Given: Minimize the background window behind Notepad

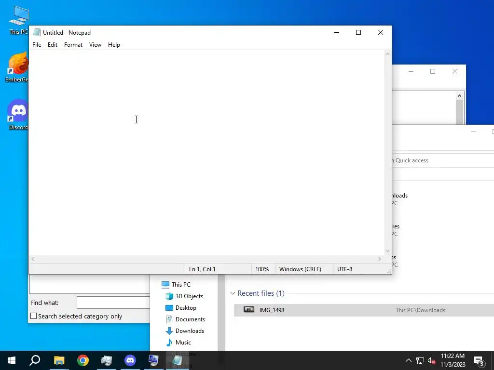Looking at the screenshot, I should (411, 71).
